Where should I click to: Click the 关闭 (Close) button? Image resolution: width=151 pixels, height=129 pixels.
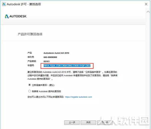[88, 122]
